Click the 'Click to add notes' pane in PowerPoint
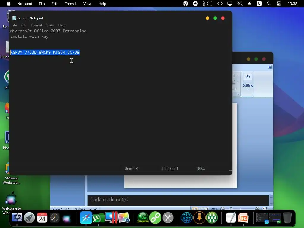The height and width of the screenshot is (228, 304). tap(178, 200)
